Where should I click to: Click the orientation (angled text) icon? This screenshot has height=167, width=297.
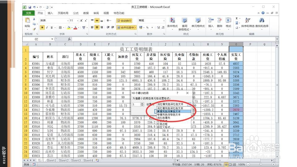click(x=108, y=20)
